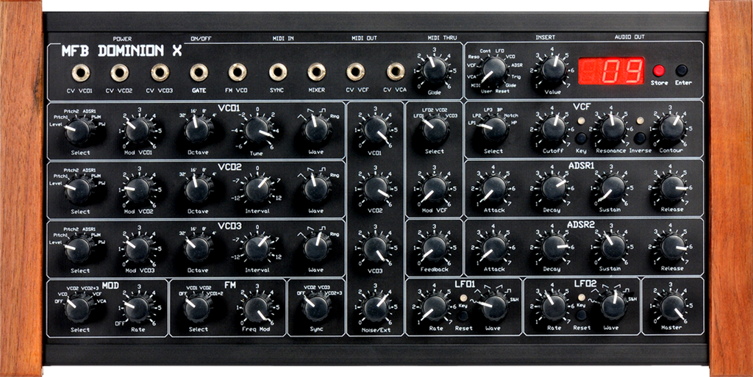Click the VCO1 Wave selector knob
The height and width of the screenshot is (377, 753).
coord(316,129)
